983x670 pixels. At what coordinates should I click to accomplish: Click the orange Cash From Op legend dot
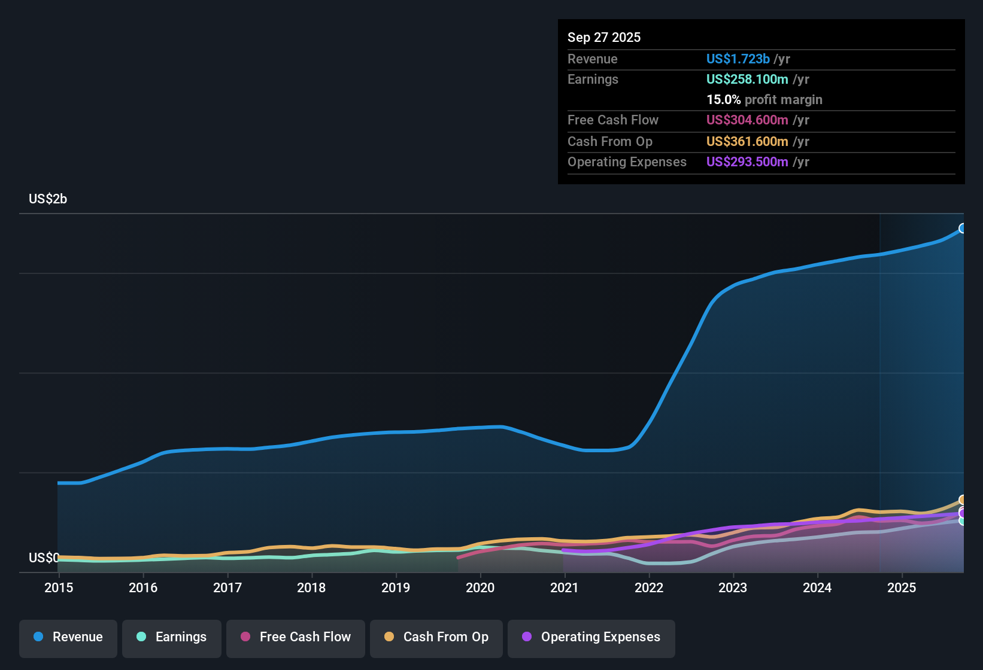point(389,637)
